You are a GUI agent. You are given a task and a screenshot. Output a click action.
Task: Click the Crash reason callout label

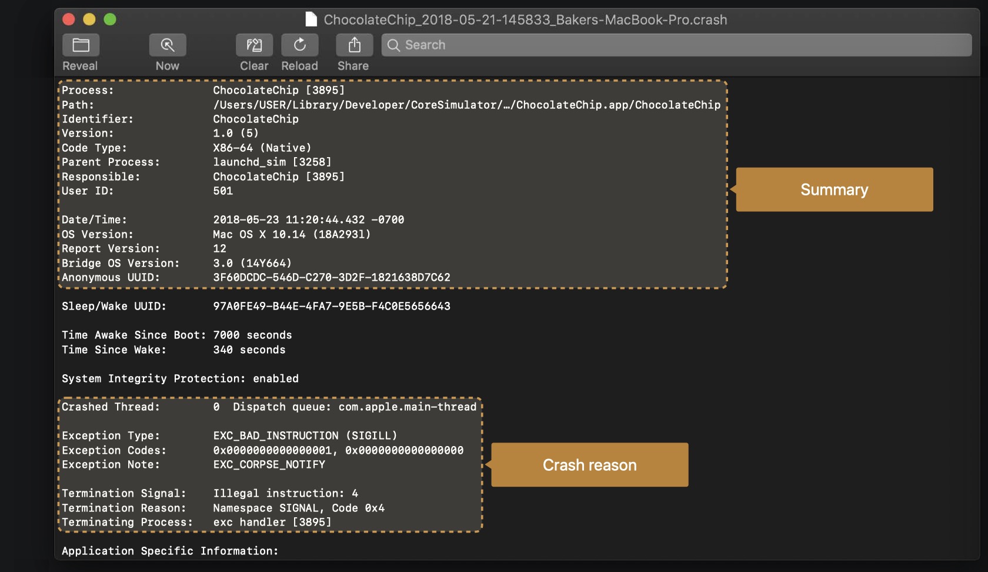coord(590,464)
